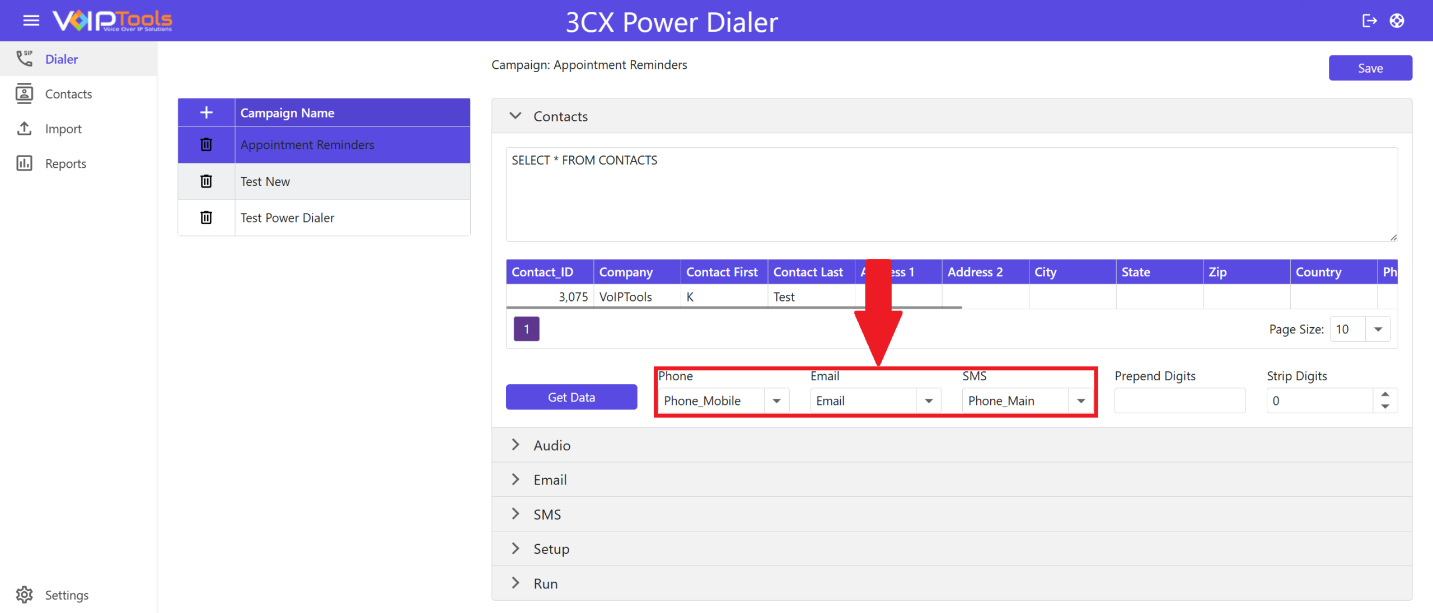
Task: Click the 3,075 contact ID cell
Action: (550, 296)
